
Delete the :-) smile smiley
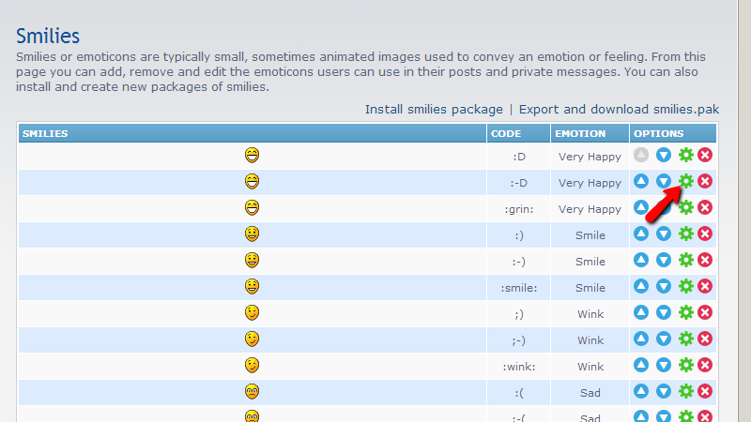(x=705, y=260)
